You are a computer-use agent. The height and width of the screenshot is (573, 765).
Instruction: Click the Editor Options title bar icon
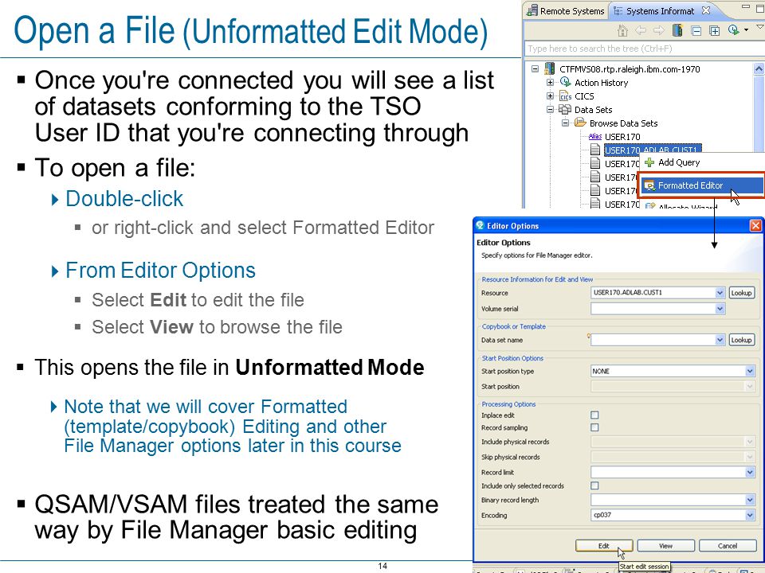tap(480, 225)
